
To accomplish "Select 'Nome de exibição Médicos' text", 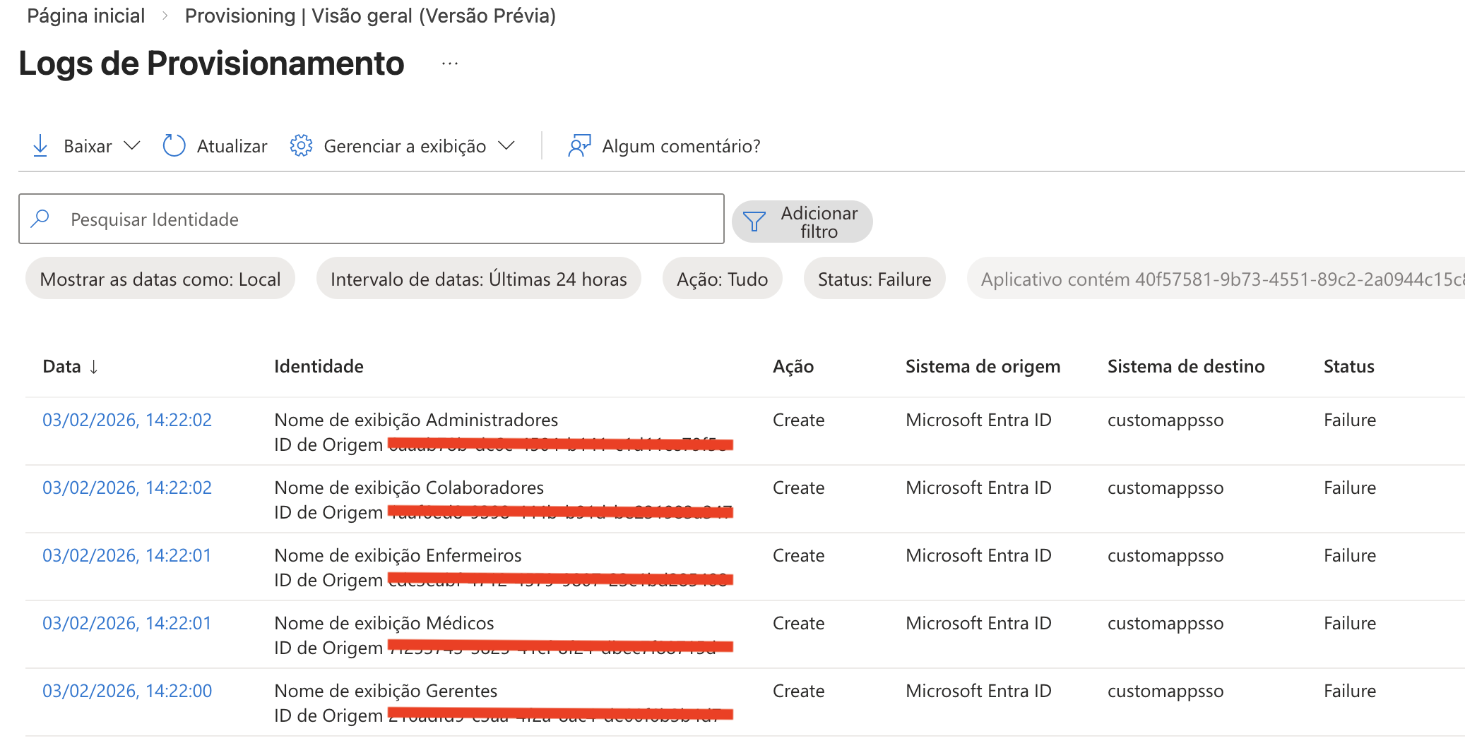I will (x=384, y=623).
